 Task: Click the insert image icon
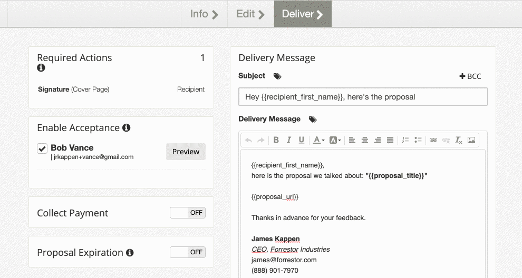[x=471, y=140]
